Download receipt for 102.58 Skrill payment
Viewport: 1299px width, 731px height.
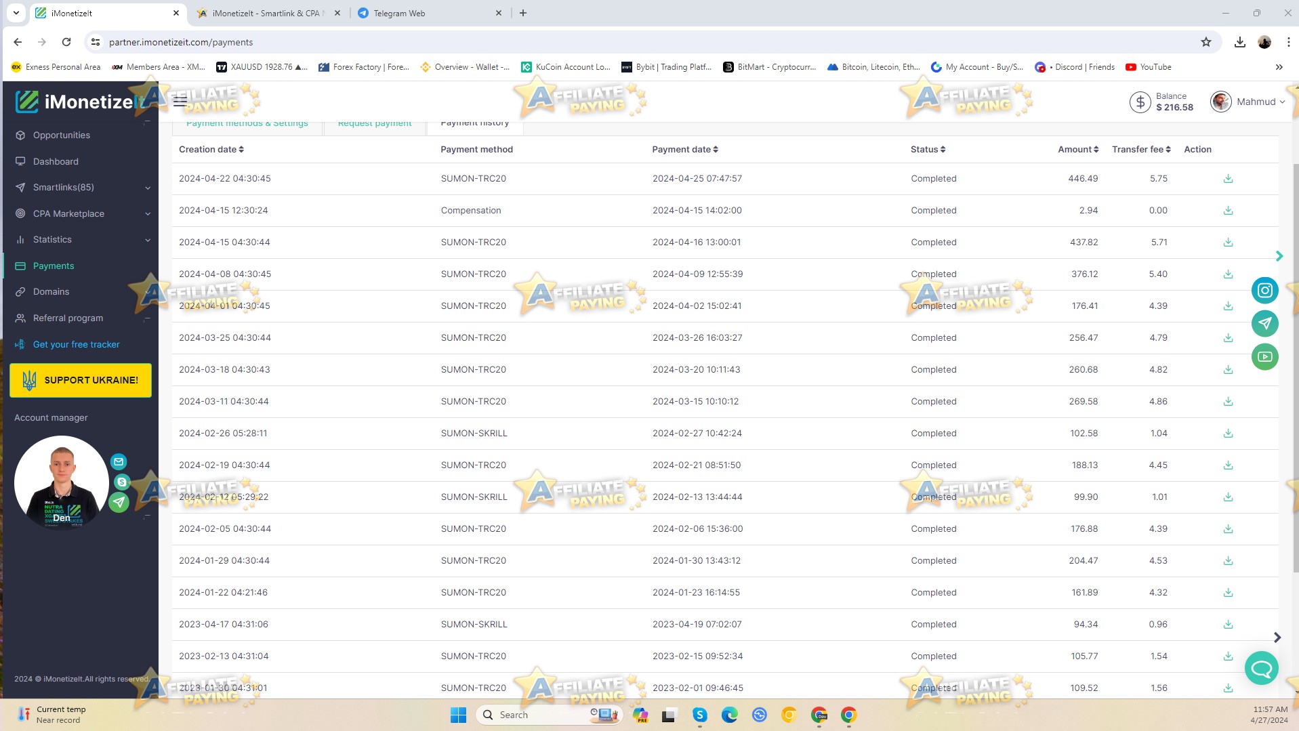1228,434
